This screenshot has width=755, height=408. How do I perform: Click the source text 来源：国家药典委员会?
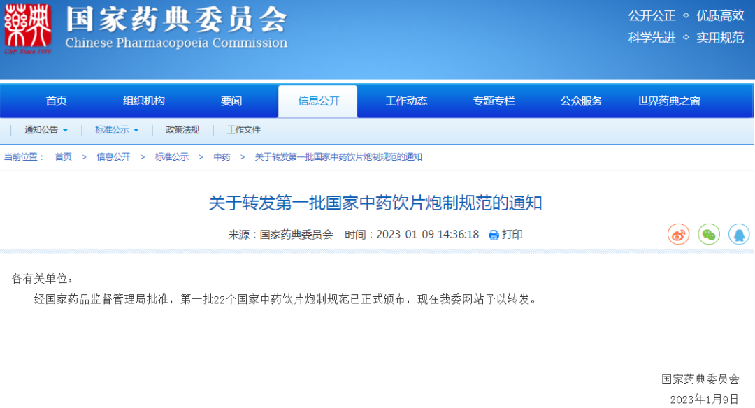click(x=281, y=234)
